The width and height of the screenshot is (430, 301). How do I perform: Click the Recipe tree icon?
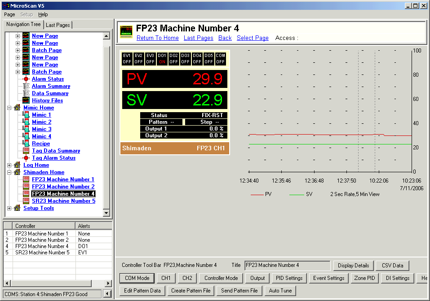26,143
